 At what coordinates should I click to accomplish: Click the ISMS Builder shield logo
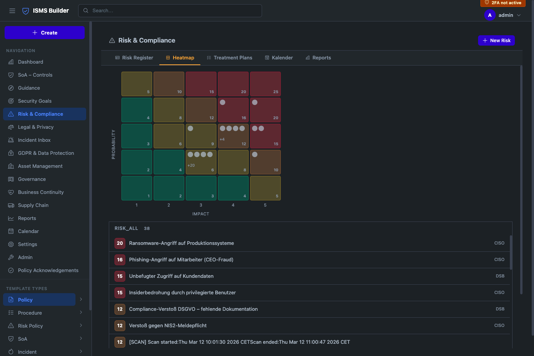point(26,11)
